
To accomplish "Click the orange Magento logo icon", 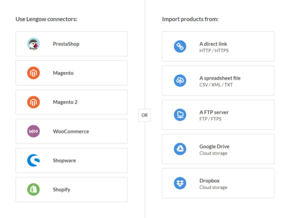I will [x=33, y=73].
